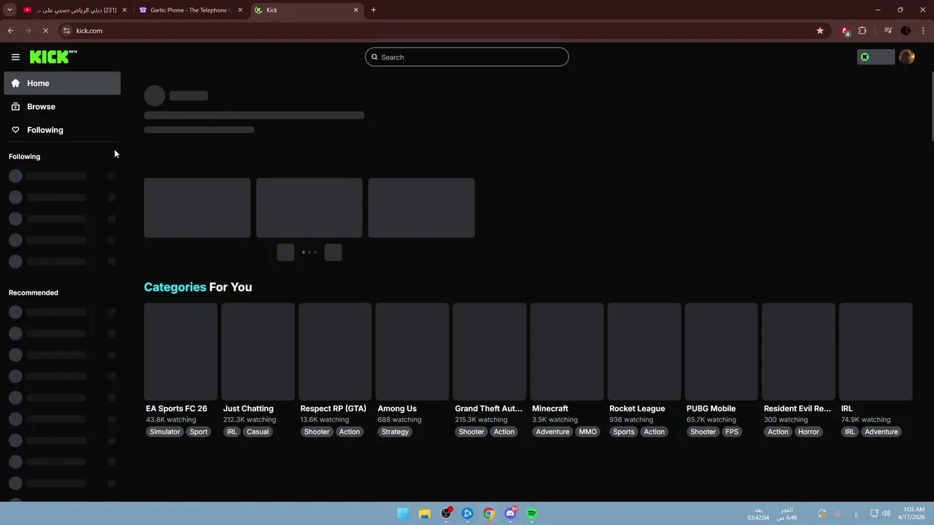Select the FPS tag under PUBG Mobile
The image size is (934, 525).
coord(732,432)
